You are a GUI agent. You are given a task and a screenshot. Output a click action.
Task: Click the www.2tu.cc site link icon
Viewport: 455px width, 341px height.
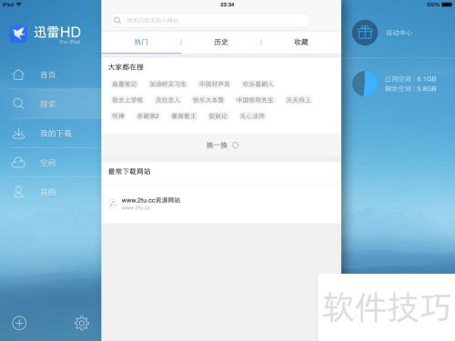(113, 204)
